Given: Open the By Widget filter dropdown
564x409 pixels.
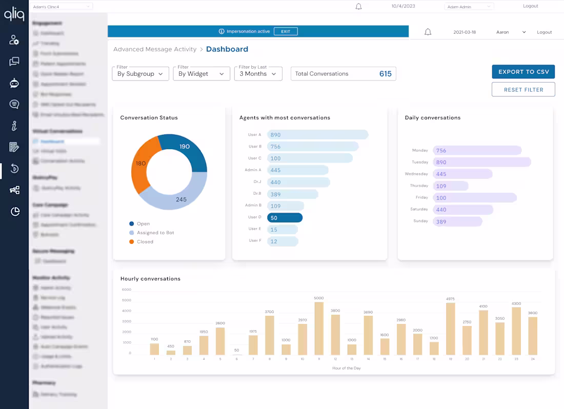Looking at the screenshot, I should [x=201, y=73].
